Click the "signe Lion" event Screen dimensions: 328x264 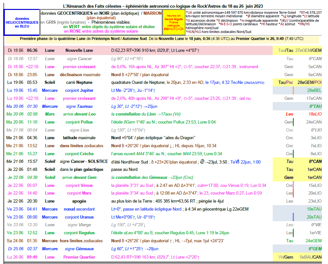pos(79,130)
